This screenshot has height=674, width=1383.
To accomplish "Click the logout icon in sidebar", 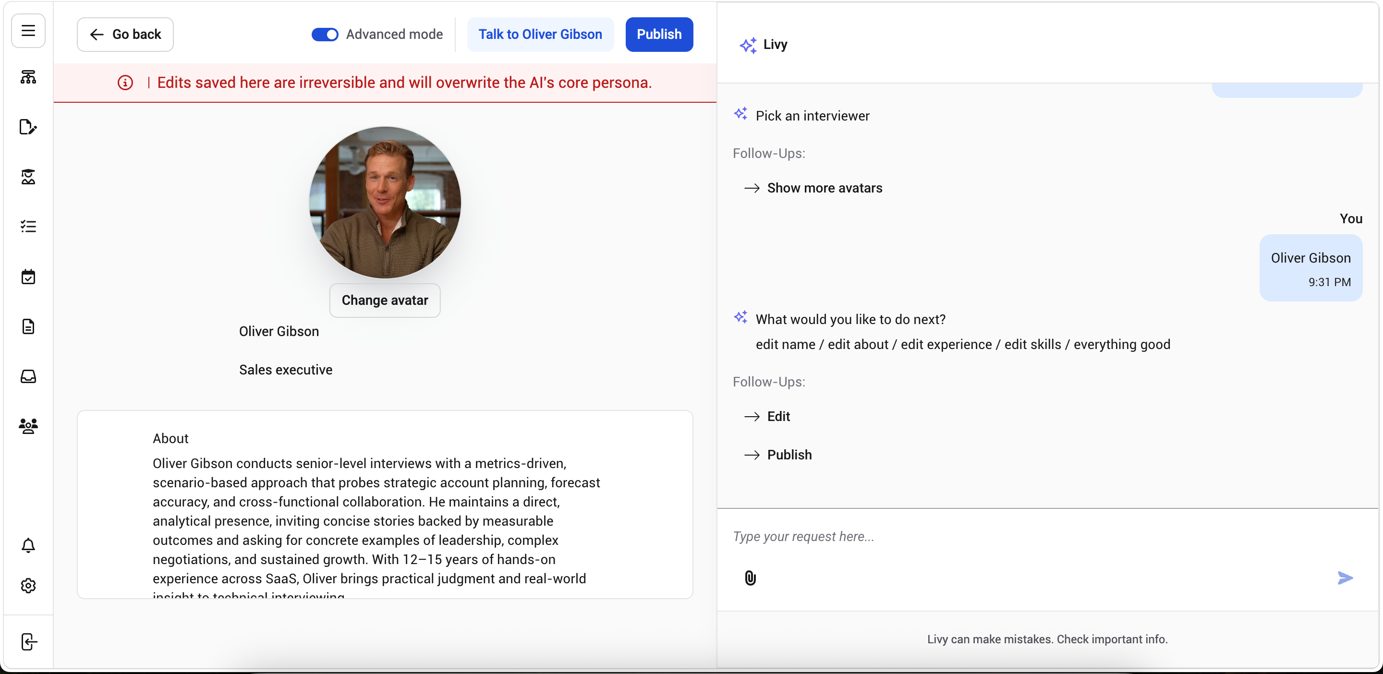I will click(x=28, y=642).
